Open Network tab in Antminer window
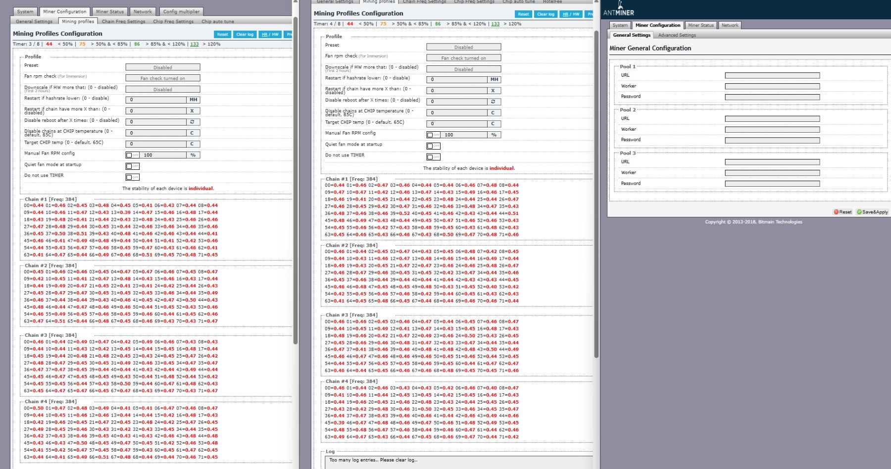The width and height of the screenshot is (891, 469). coord(730,25)
